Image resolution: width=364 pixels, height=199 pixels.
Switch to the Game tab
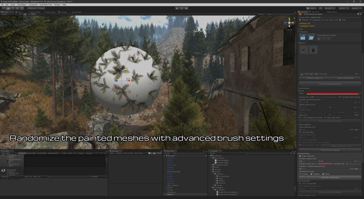click(19, 12)
